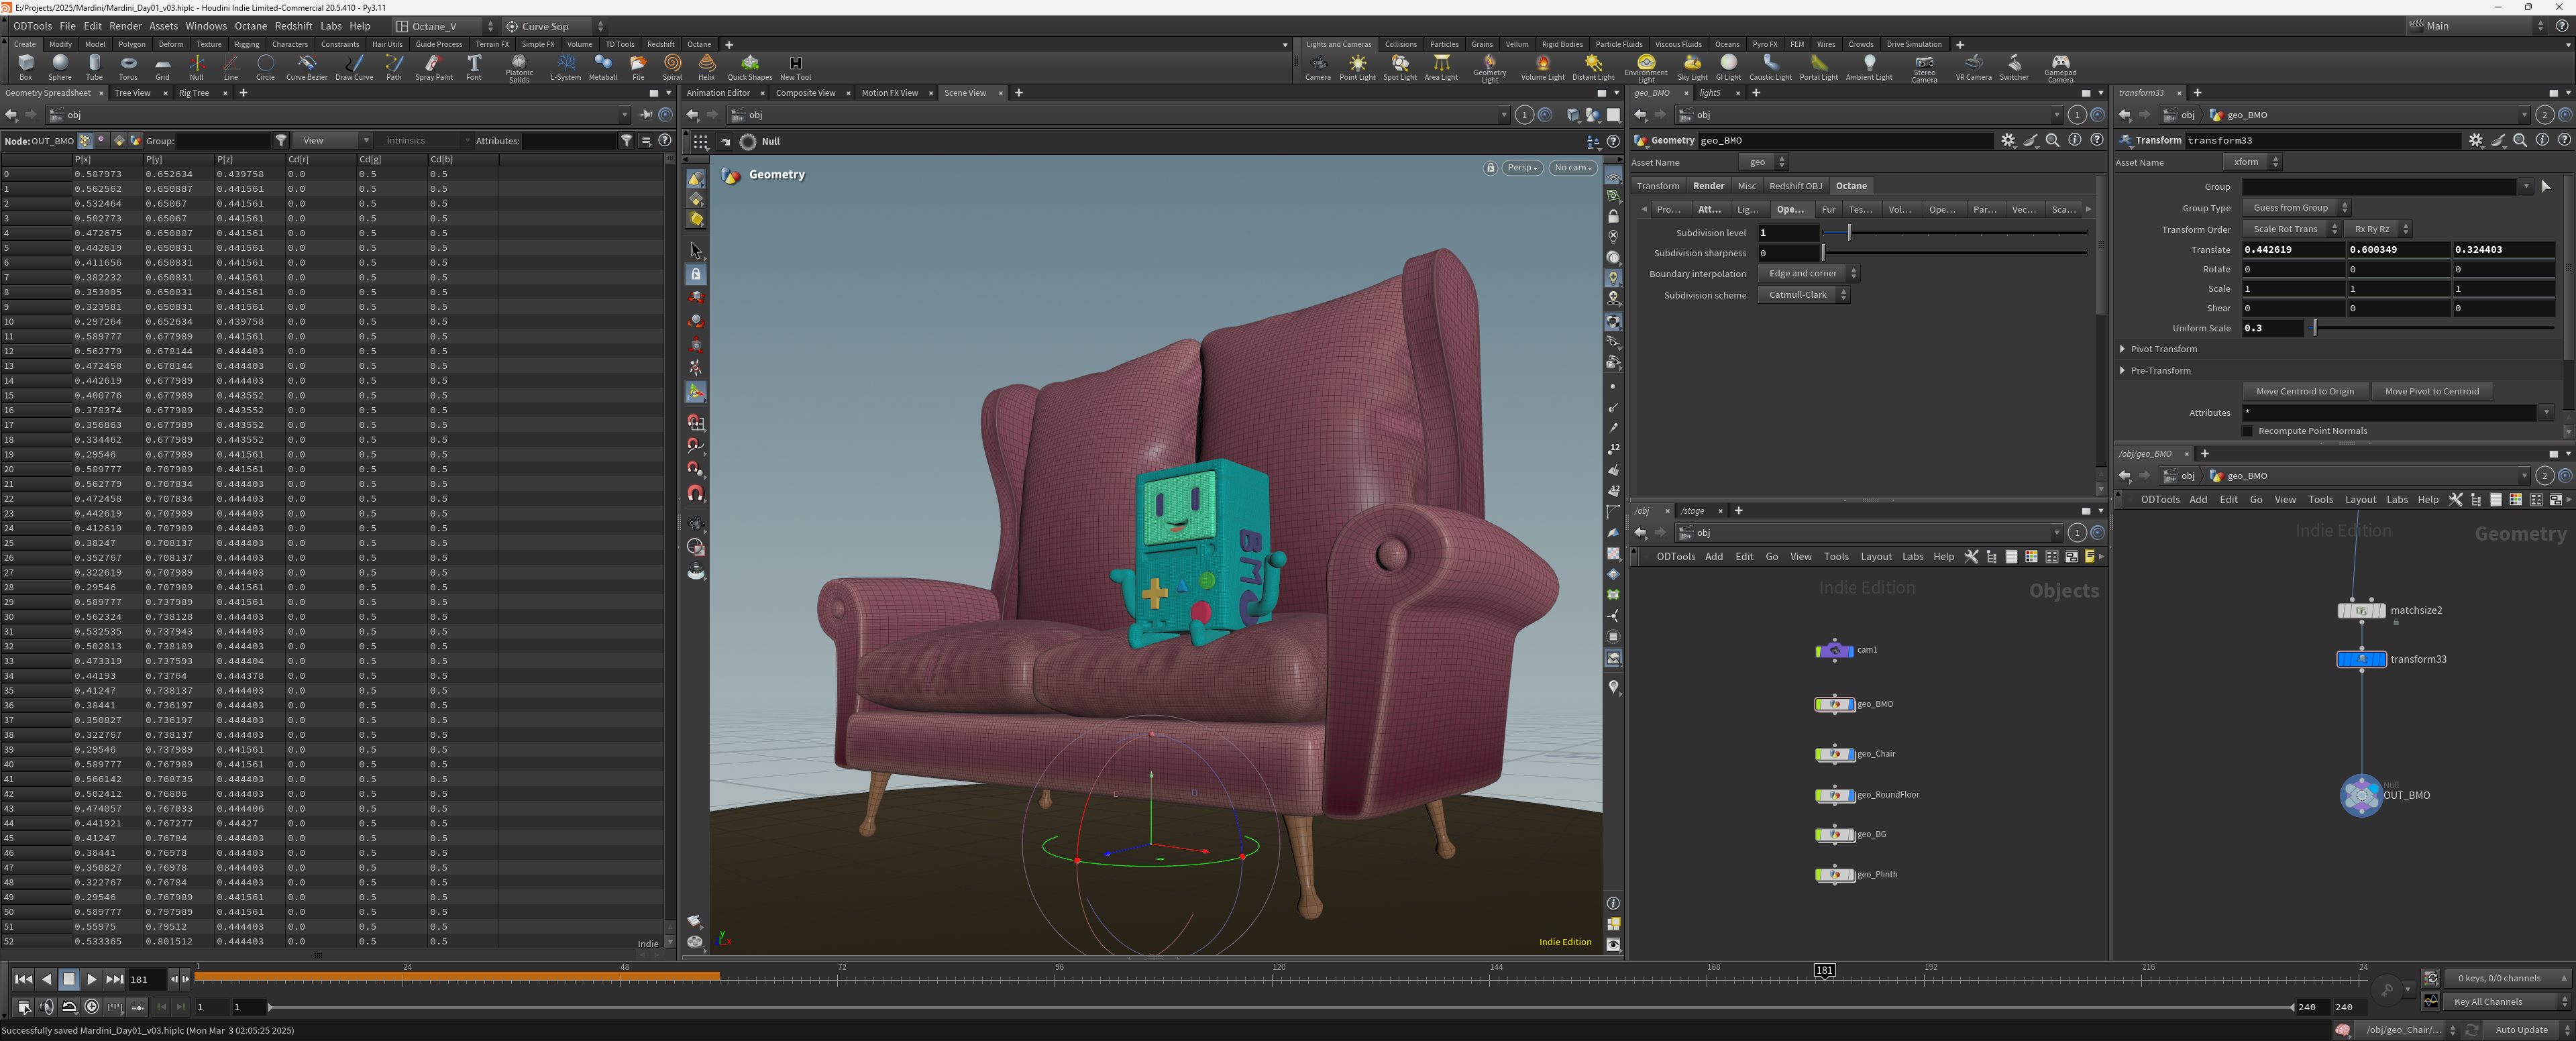Add a Spiral from the shelf
Screen dimensions: 2576x1041
click(672, 67)
